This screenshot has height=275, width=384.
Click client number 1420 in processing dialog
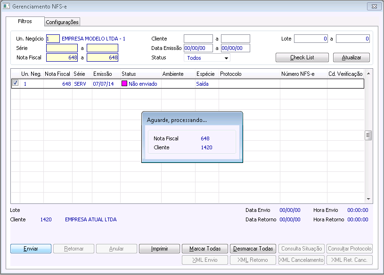click(x=207, y=147)
